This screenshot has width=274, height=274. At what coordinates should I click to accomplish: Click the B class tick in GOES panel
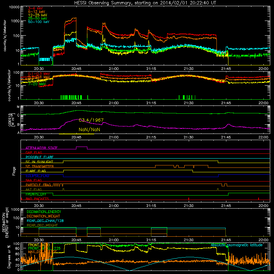pos(18,125)
